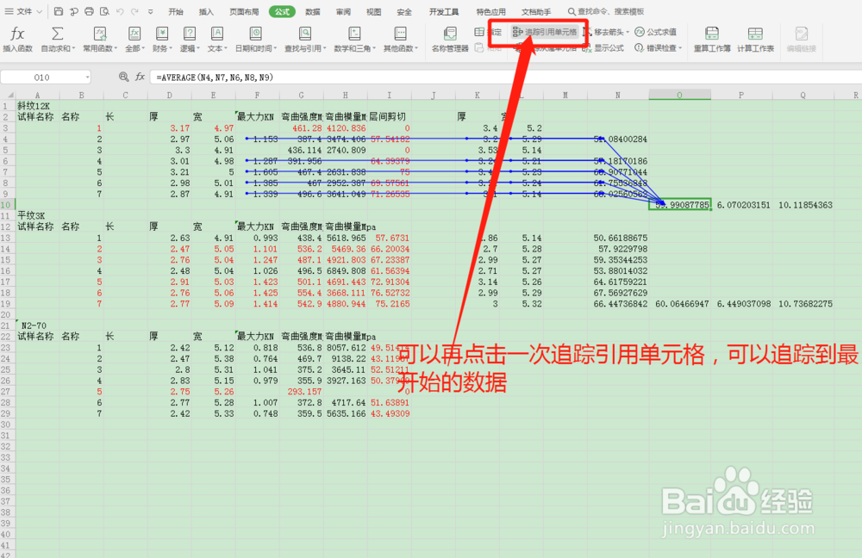Open the Name Box dropdown arrow

coord(87,77)
